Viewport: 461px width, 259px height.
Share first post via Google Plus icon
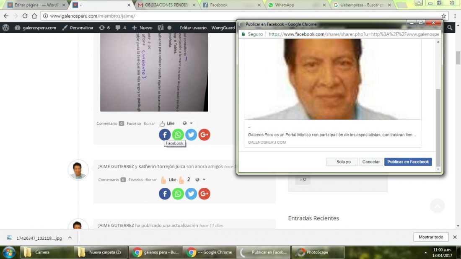[x=205, y=135]
